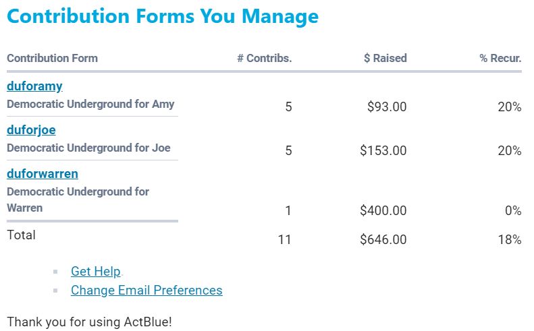
Task: Click the Democratic Underground for Amy description
Action: (x=90, y=104)
